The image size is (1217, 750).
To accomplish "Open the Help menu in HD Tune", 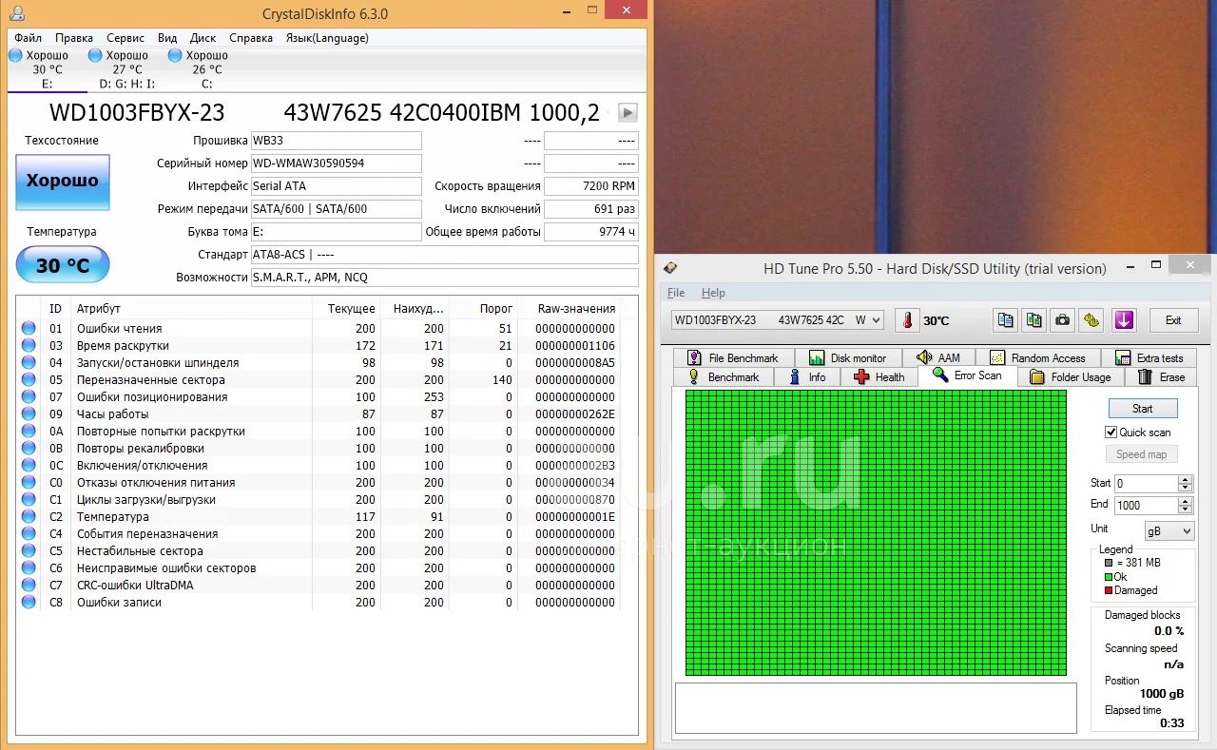I will pyautogui.click(x=713, y=293).
